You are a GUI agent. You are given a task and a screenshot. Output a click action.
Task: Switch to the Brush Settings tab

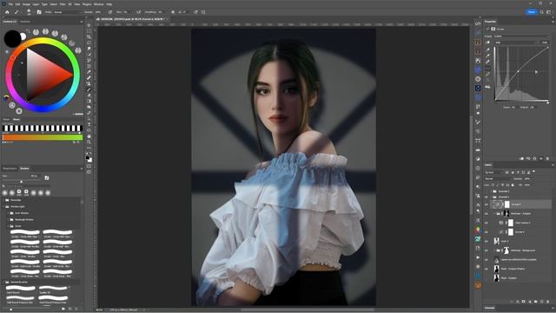coord(10,169)
